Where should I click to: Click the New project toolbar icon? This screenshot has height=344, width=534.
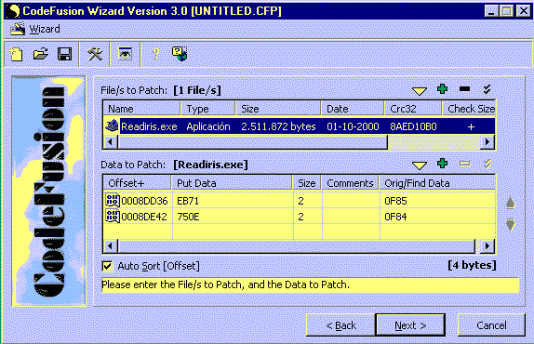(16, 54)
